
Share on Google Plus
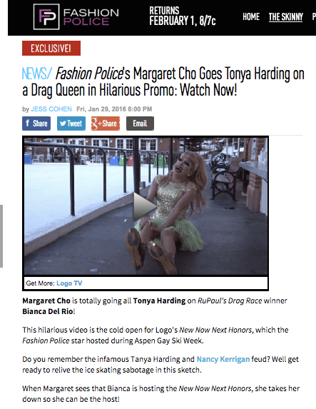click(106, 123)
